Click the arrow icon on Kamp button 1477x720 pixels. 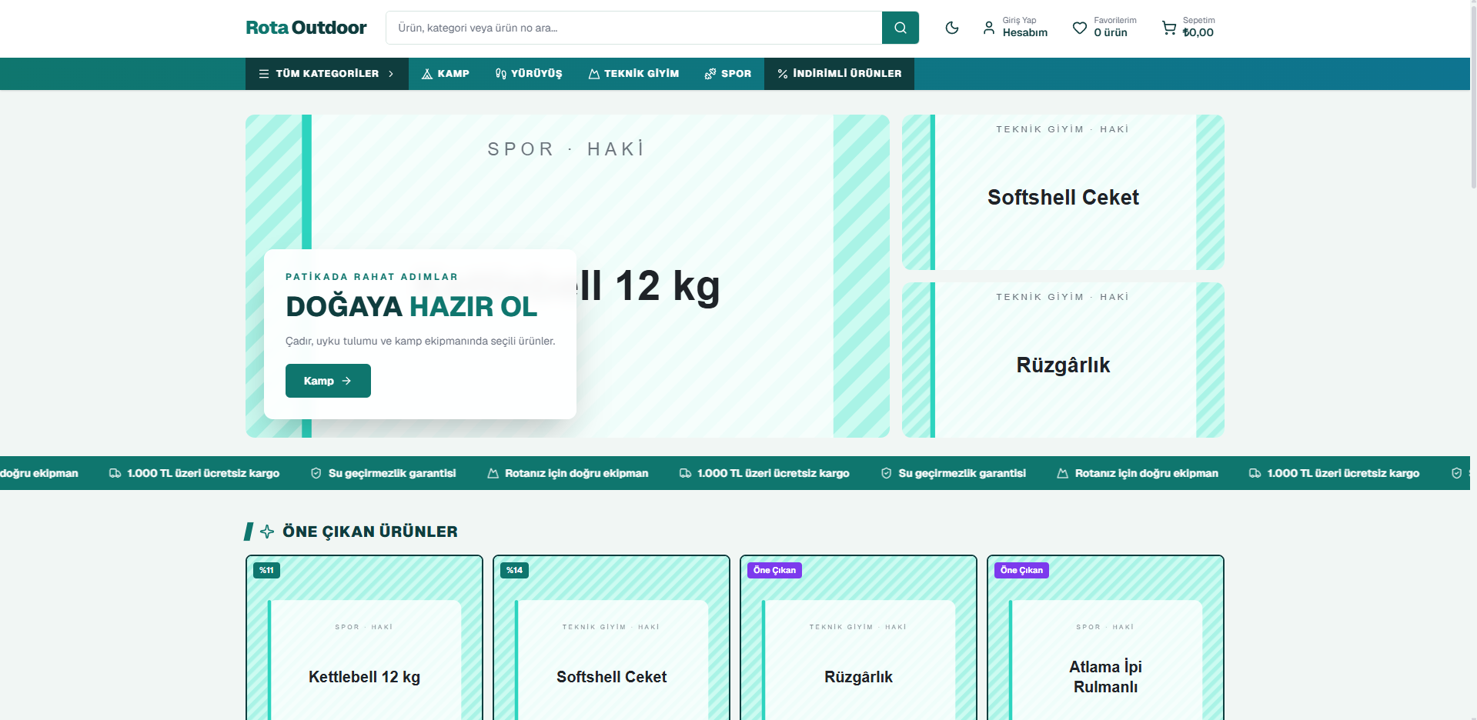[x=346, y=381]
